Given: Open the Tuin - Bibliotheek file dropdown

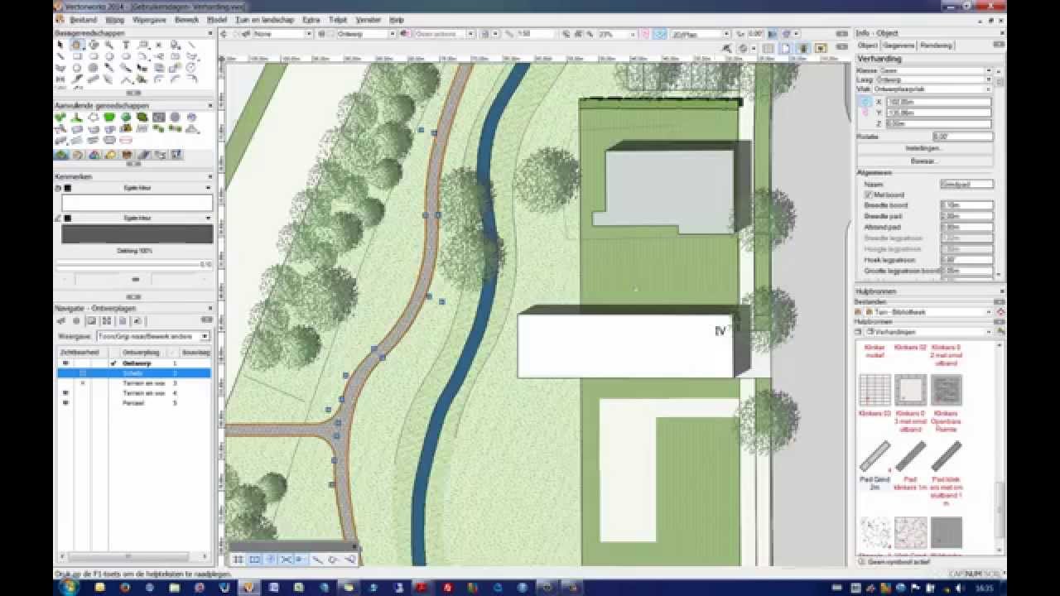Looking at the screenshot, I should pyautogui.click(x=927, y=312).
